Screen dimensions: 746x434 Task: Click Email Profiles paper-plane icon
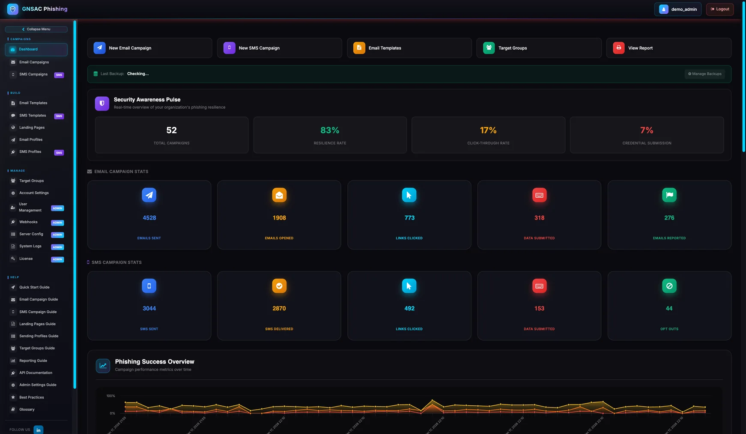(x=13, y=140)
